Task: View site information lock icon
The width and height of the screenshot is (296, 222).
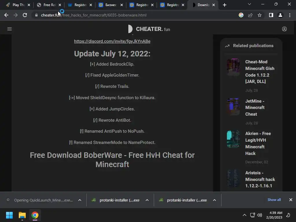Action: pos(36,15)
